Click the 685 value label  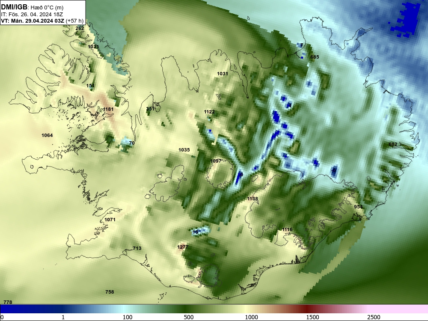(x=315, y=57)
